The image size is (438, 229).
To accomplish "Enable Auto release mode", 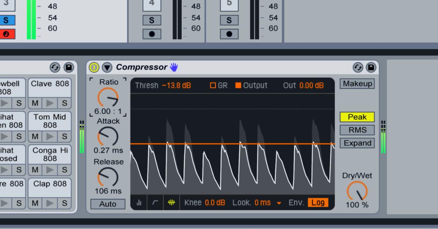I will [x=107, y=204].
